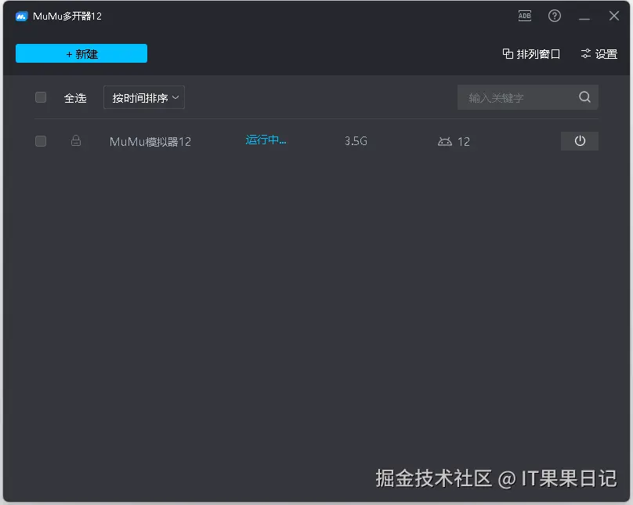Click the ADB icon in title bar
The width and height of the screenshot is (633, 505).
point(524,16)
